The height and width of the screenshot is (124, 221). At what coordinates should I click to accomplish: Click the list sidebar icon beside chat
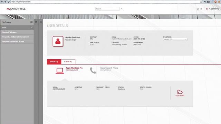pyautogui.click(x=41, y=22)
